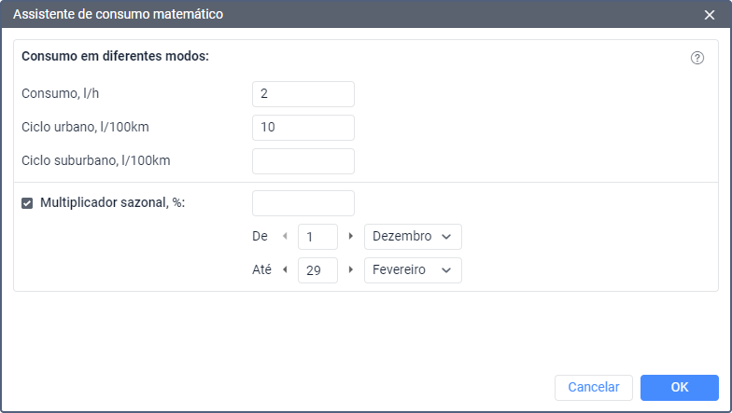This screenshot has height=413, width=732.
Task: Focus the empty Ciclo suburbano field
Action: (303, 161)
